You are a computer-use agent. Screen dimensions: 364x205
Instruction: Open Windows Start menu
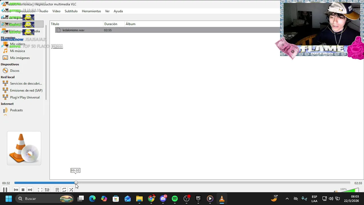[9, 199]
